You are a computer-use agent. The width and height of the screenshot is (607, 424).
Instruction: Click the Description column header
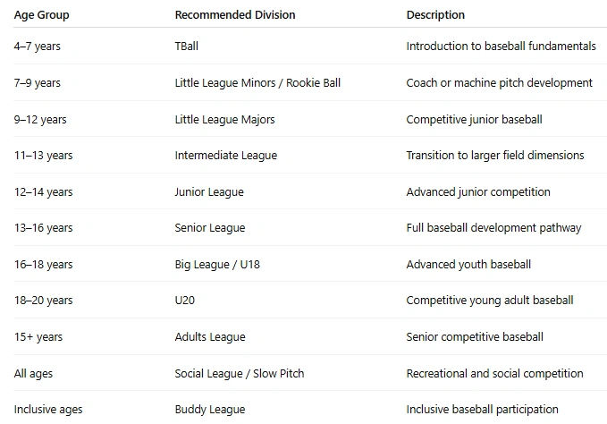[x=435, y=14]
